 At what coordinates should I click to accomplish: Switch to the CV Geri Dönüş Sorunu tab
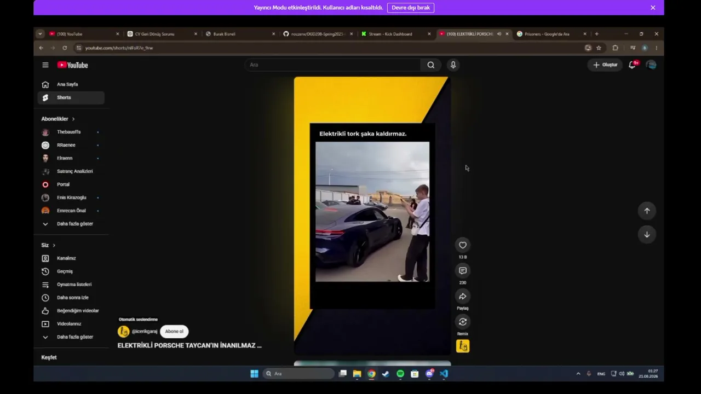[162, 34]
